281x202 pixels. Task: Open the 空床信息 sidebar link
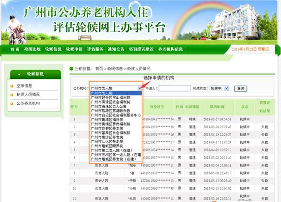(x=24, y=86)
